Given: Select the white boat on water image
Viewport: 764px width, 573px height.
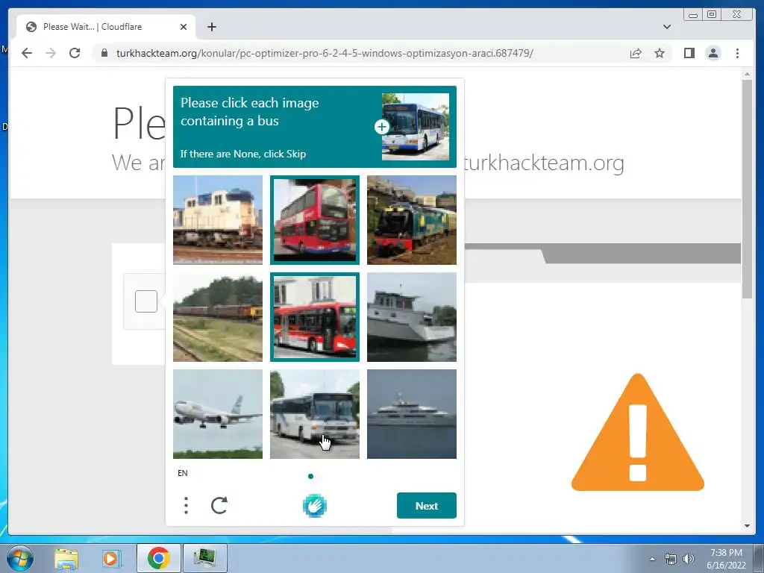Looking at the screenshot, I should click(x=412, y=316).
